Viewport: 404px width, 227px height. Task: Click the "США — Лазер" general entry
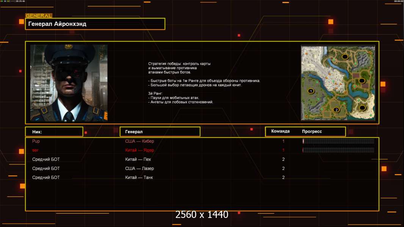pyautogui.click(x=139, y=168)
